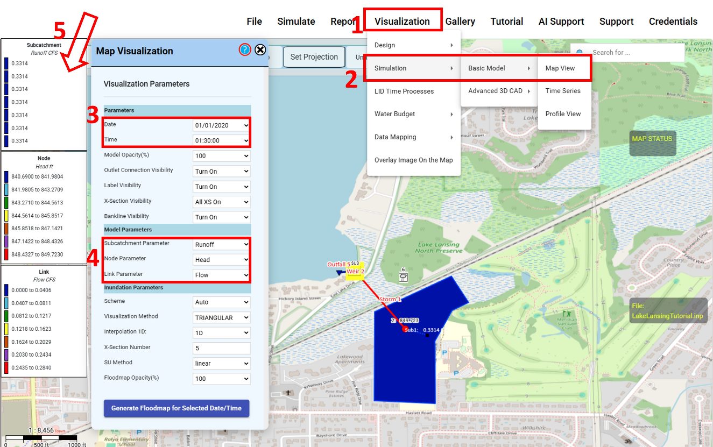Select Overlay Image On the Map
Viewport: 713px width, 447px height.
414,160
